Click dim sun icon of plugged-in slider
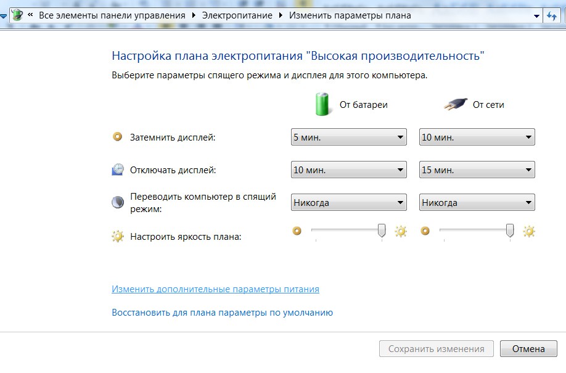The image size is (566, 373). click(425, 232)
